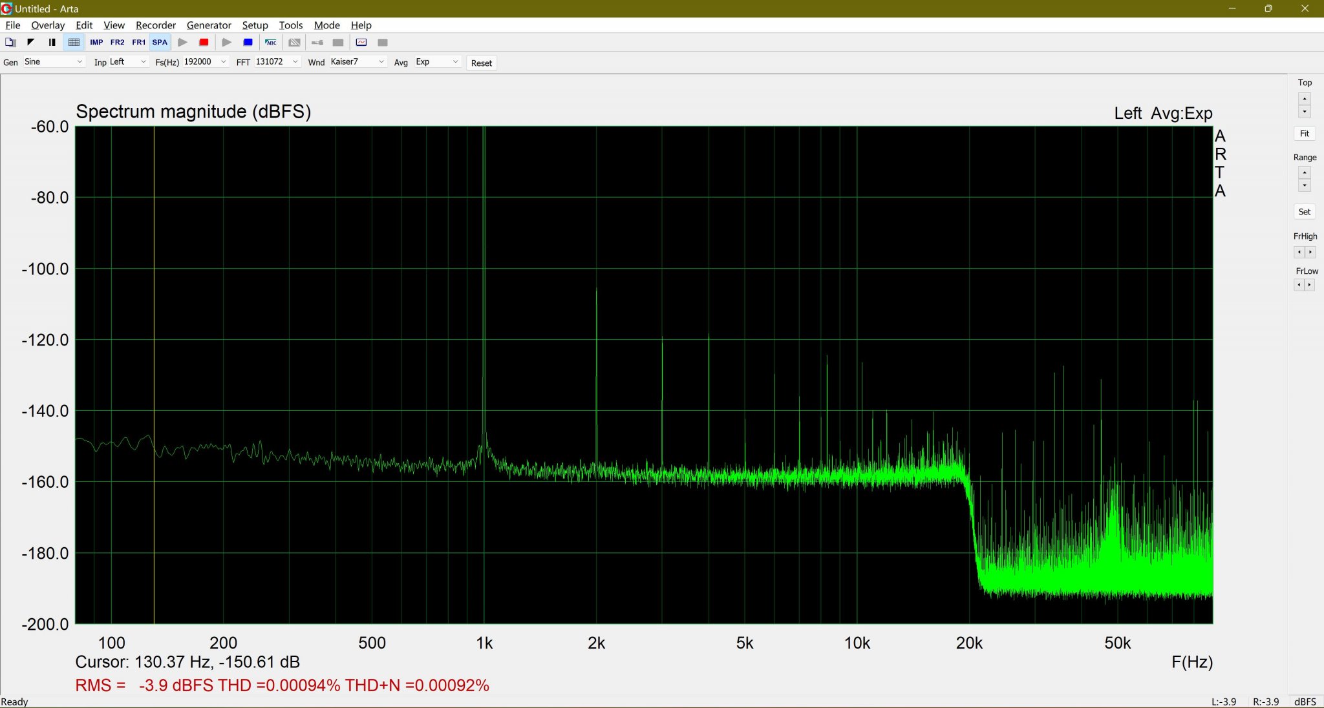Click the yellow cursor line in the graph
The width and height of the screenshot is (1324, 708).
154,375
